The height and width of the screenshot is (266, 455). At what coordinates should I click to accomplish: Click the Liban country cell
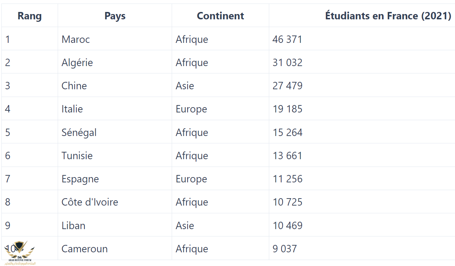coord(115,225)
